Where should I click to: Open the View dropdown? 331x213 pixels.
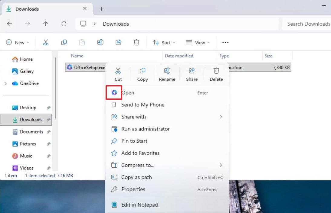coord(198,42)
